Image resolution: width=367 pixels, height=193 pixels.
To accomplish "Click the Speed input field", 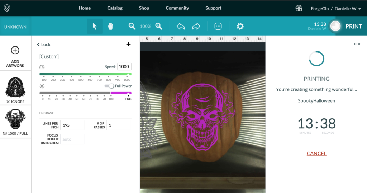I will [124, 66].
